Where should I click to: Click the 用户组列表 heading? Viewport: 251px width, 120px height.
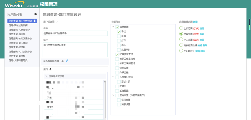tap(15, 14)
